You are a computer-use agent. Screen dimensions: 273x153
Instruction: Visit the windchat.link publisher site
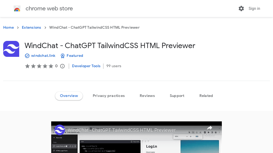[x=43, y=56]
